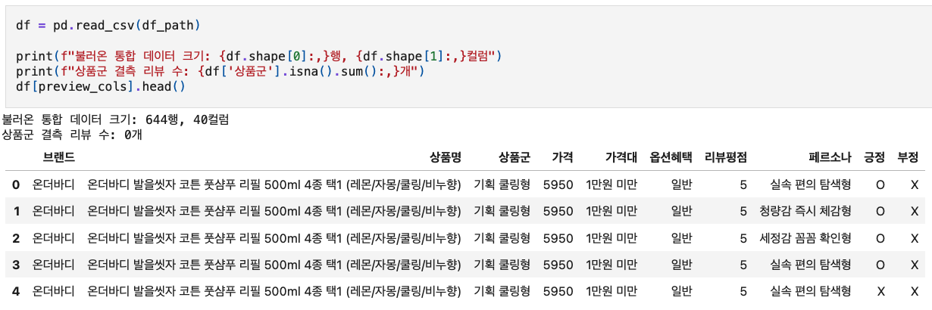This screenshot has height=310, width=932.
Task: Click the 리뷰평점 column header
Action: 726,157
